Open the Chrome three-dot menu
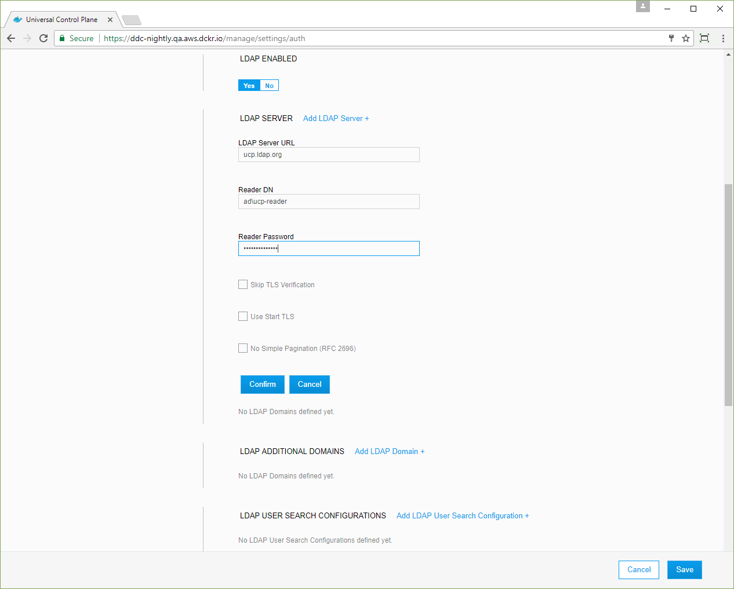Screen dimensions: 734x589 723,38
